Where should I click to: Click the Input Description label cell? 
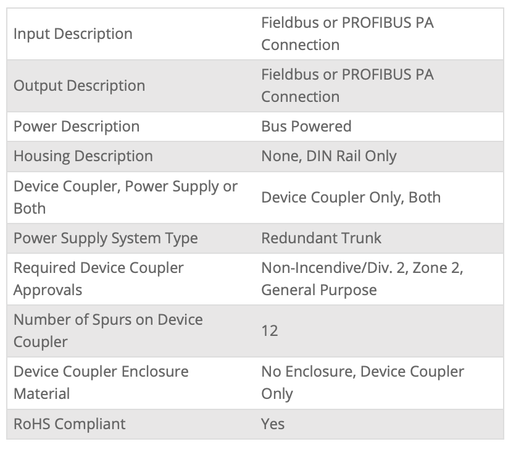coord(73,34)
